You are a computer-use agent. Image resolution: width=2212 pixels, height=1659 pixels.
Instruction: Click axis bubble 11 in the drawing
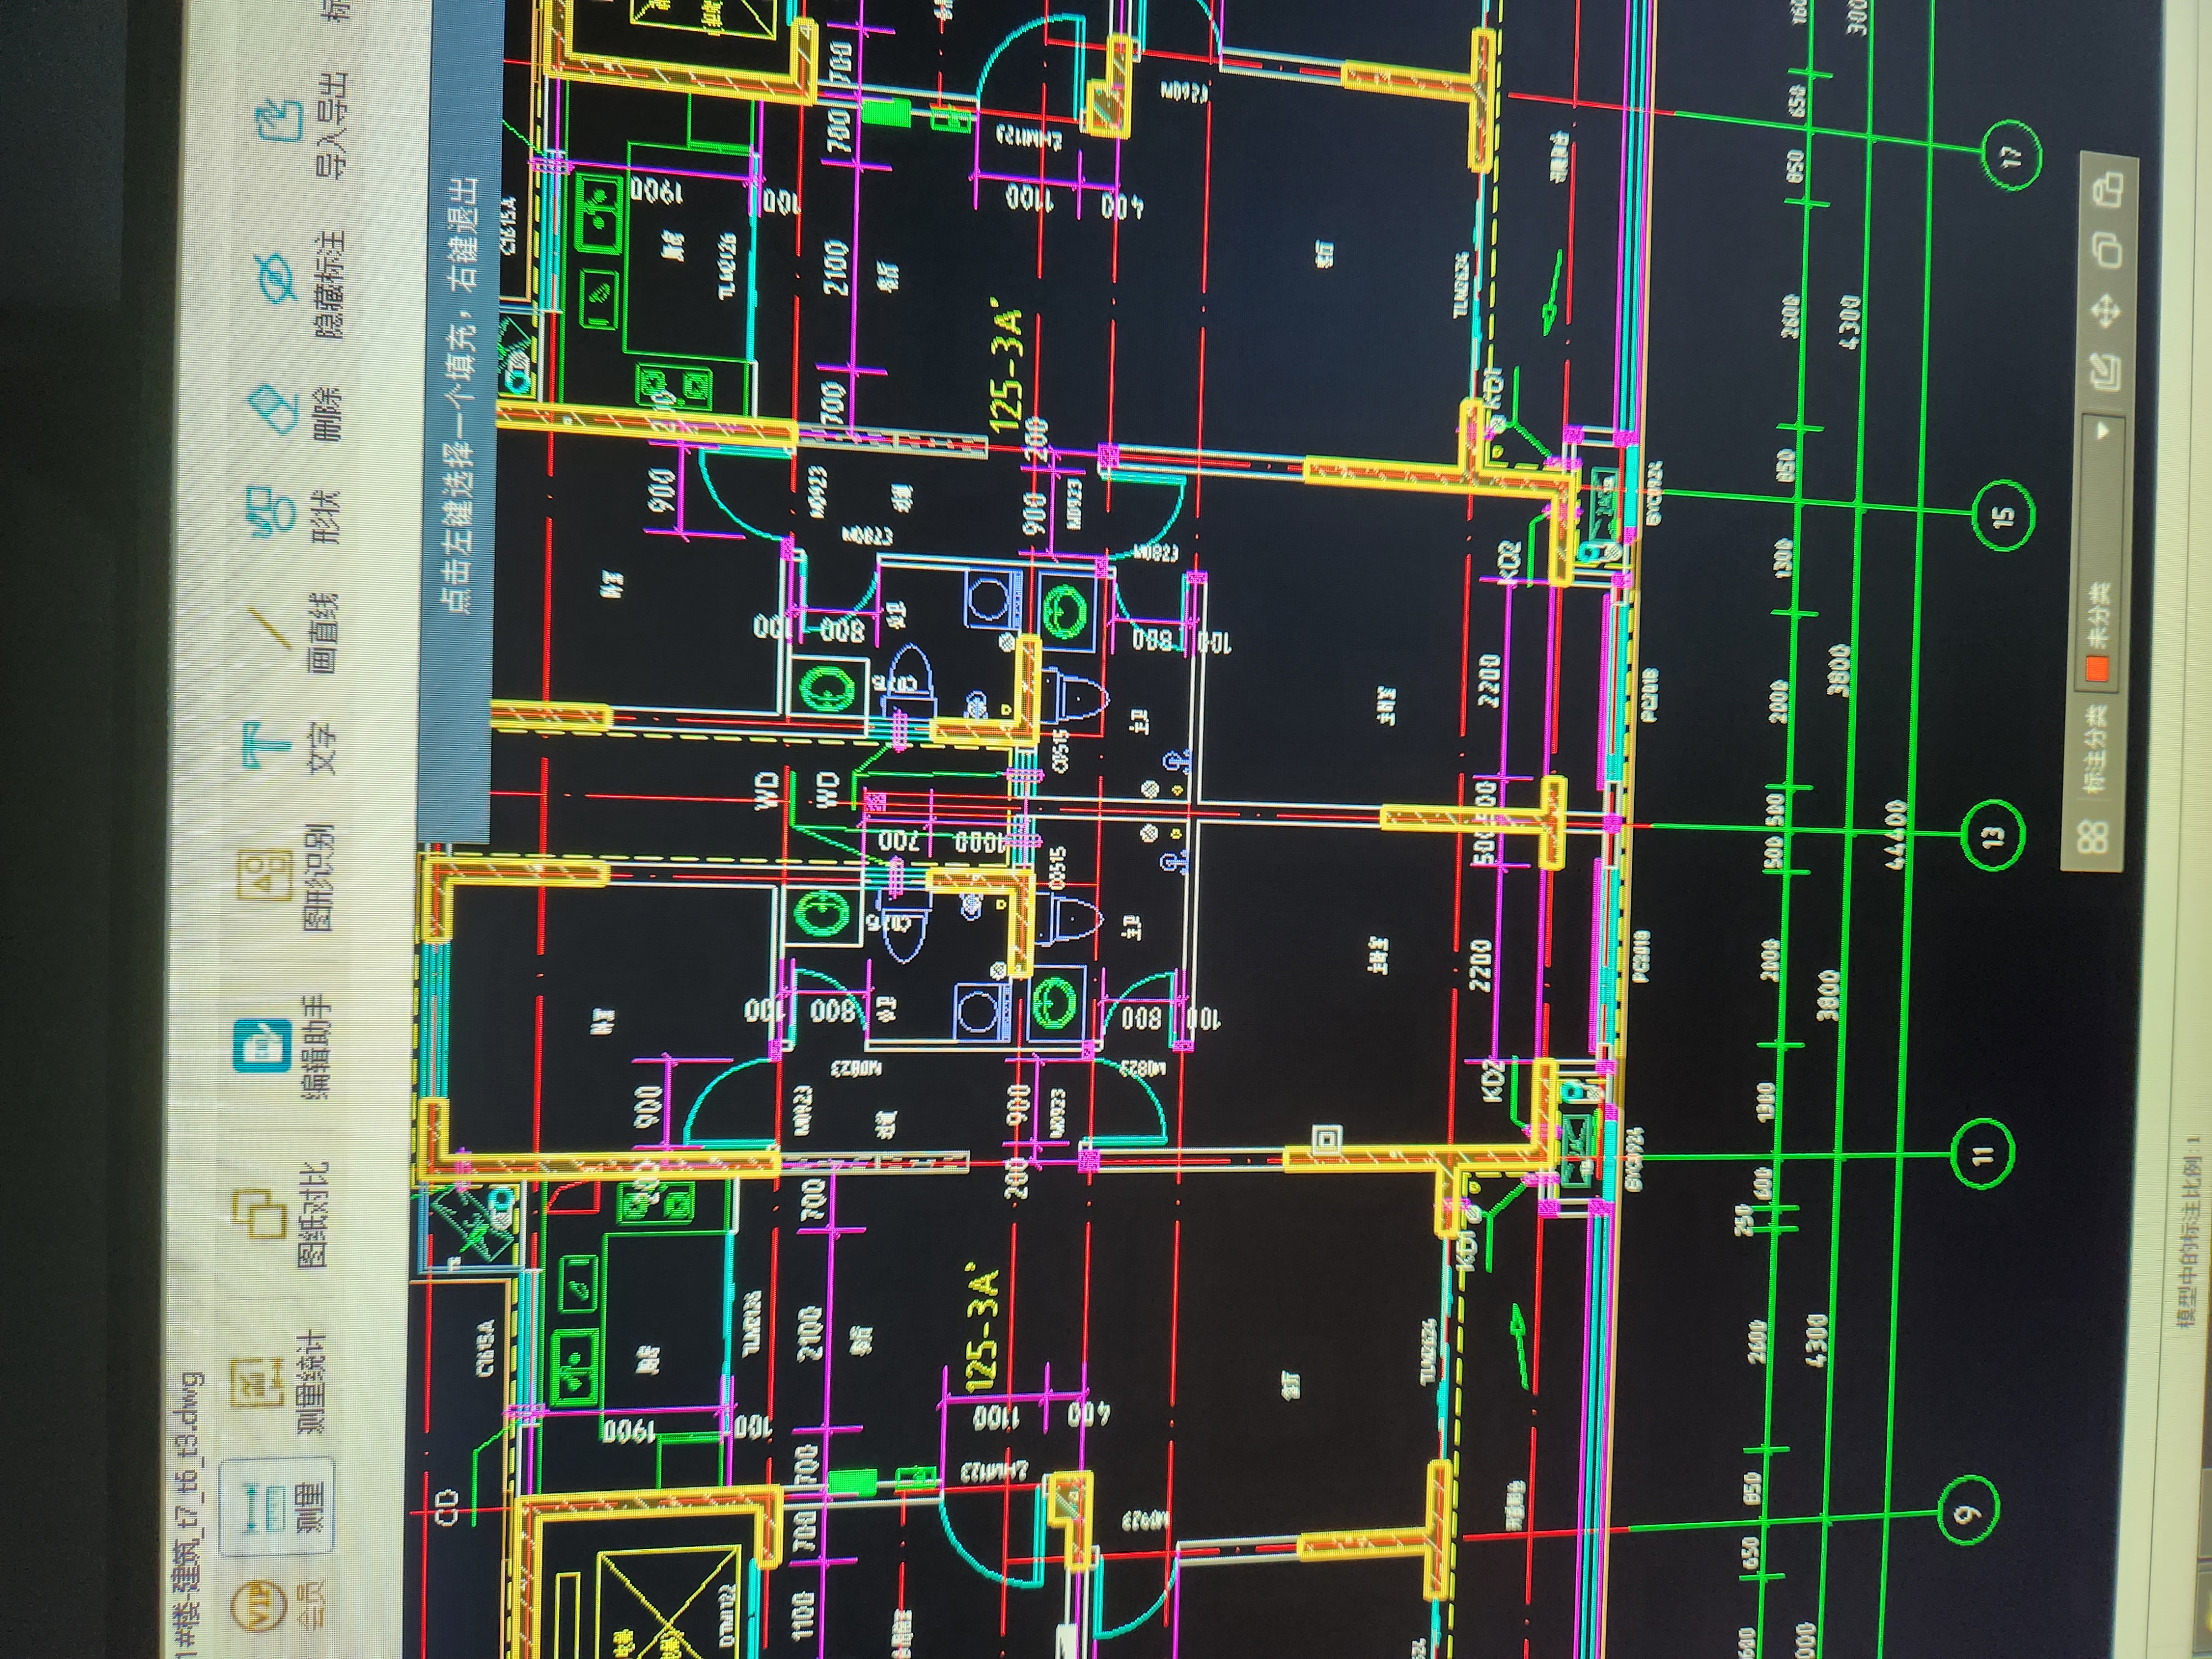[x=1983, y=1154]
